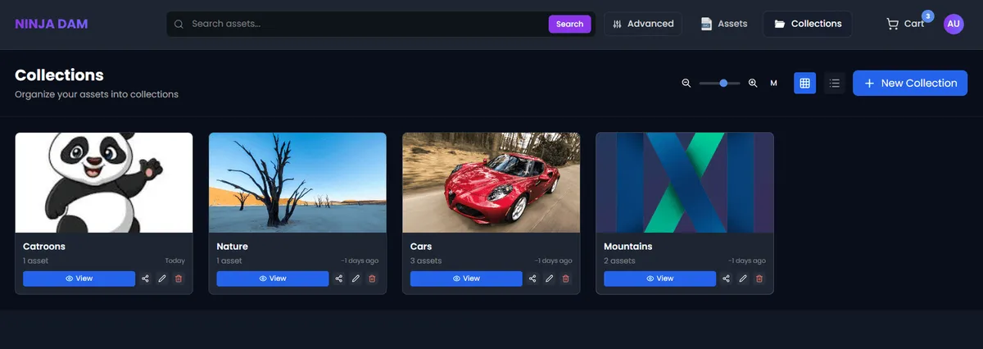Delete the Catroons collection
The width and height of the screenshot is (983, 349).
[x=179, y=279]
